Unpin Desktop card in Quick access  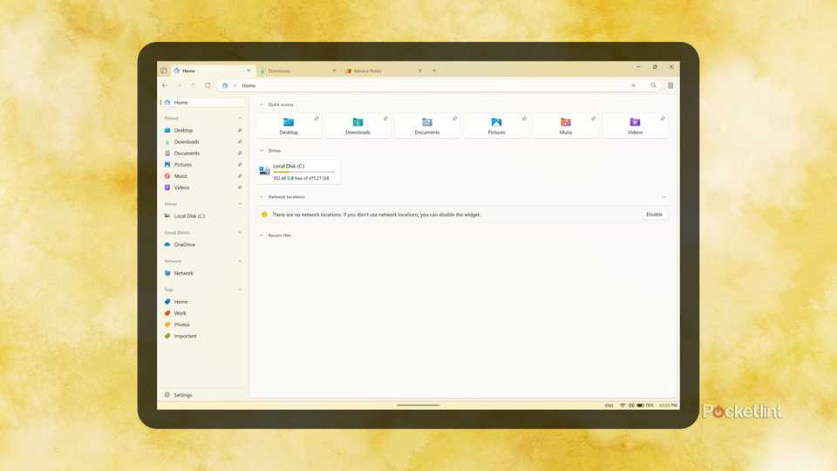316,119
